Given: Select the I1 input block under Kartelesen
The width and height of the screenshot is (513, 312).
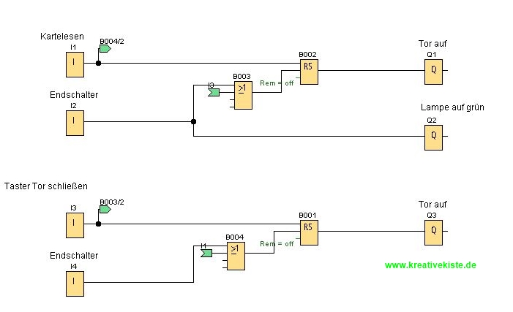Looking at the screenshot, I should pyautogui.click(x=75, y=64).
